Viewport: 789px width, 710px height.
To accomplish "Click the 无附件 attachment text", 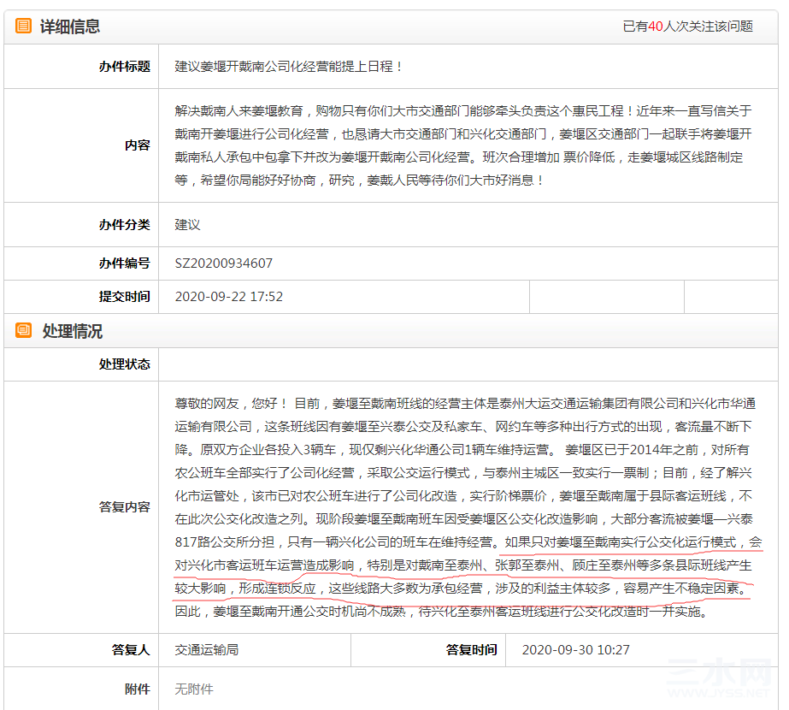I will 194,689.
